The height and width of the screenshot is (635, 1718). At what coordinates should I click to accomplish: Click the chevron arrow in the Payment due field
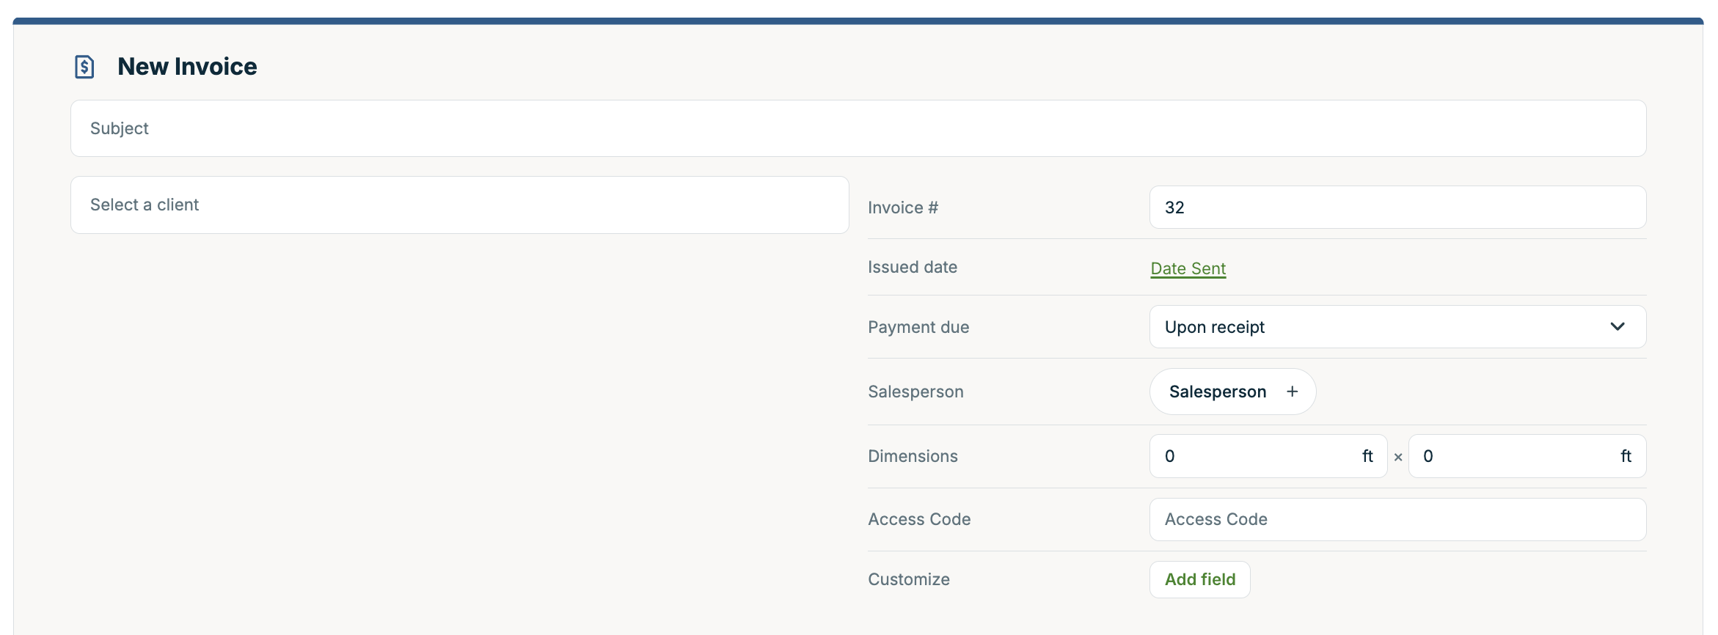click(1617, 327)
